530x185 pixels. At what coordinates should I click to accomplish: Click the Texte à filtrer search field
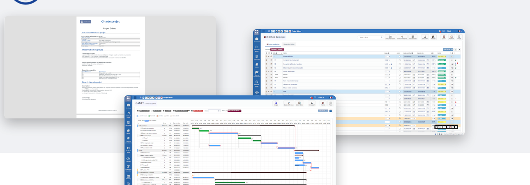pyautogui.click(x=370, y=37)
